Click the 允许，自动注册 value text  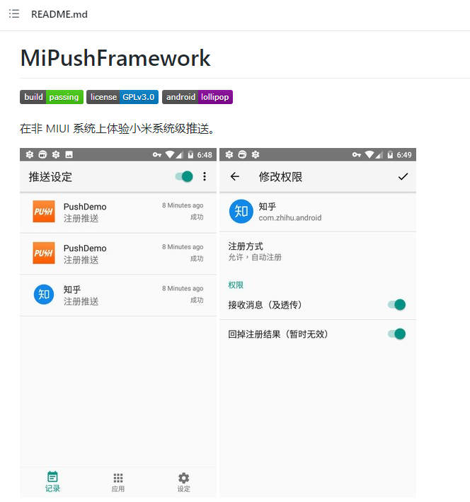point(255,258)
